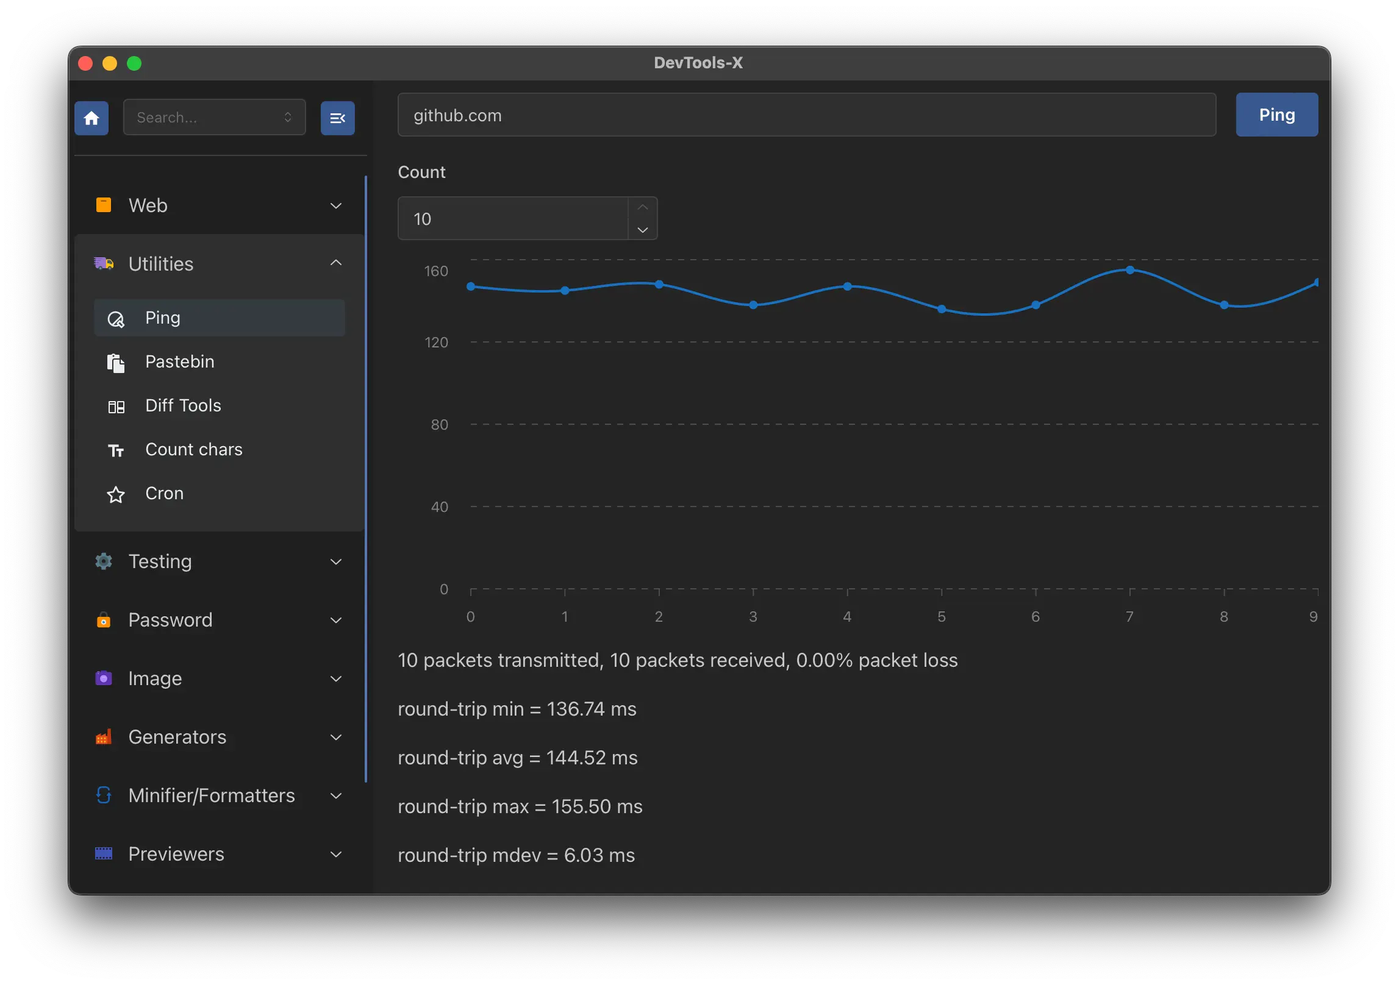Click the Testing gear icon
The width and height of the screenshot is (1399, 985).
[x=104, y=561]
